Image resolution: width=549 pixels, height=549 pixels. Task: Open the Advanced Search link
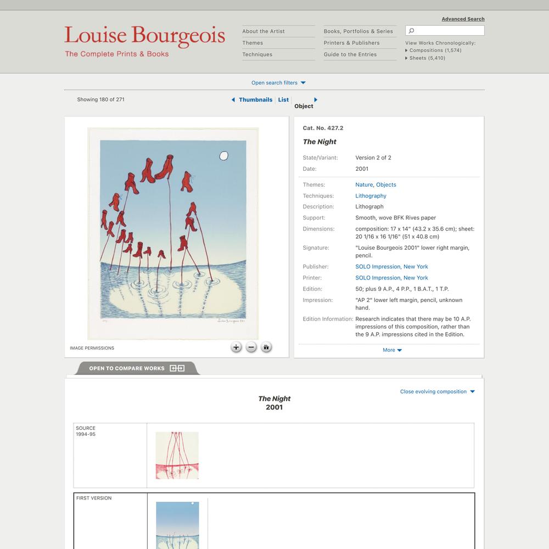point(463,19)
